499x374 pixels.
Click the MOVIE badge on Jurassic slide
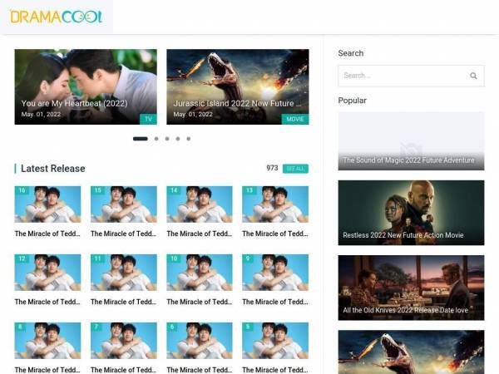295,119
